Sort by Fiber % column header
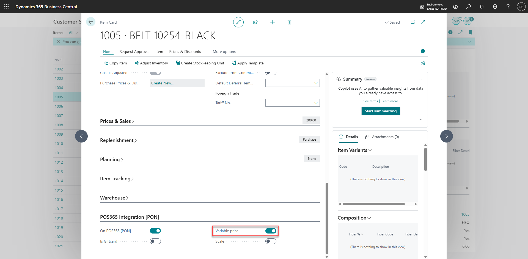The width and height of the screenshot is (528, 259). 356,234
